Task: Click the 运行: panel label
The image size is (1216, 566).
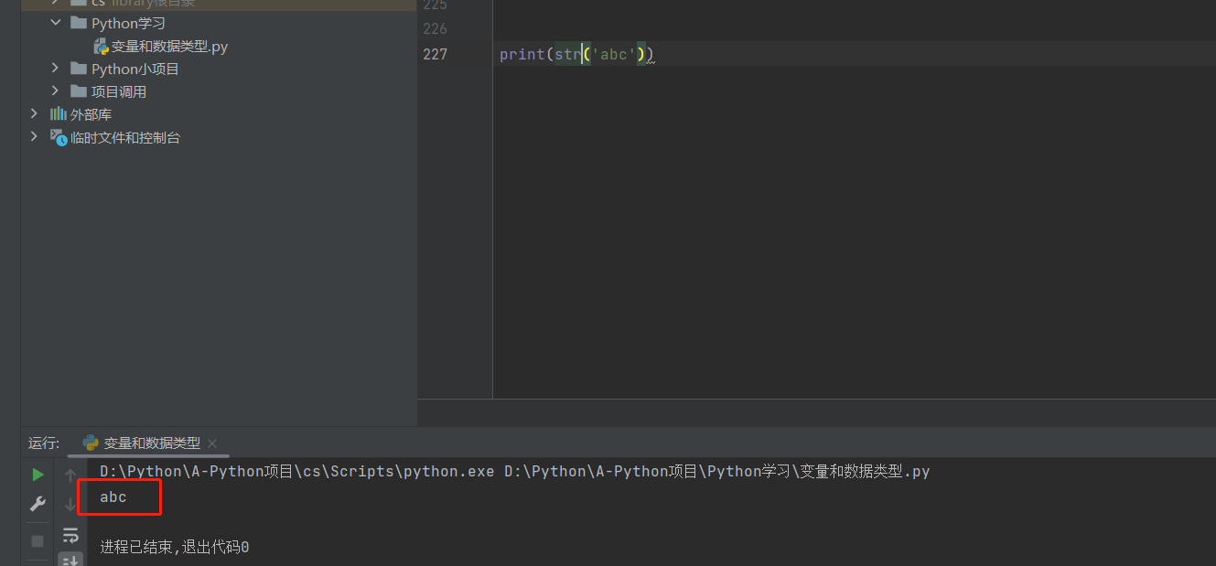Action: [43, 443]
